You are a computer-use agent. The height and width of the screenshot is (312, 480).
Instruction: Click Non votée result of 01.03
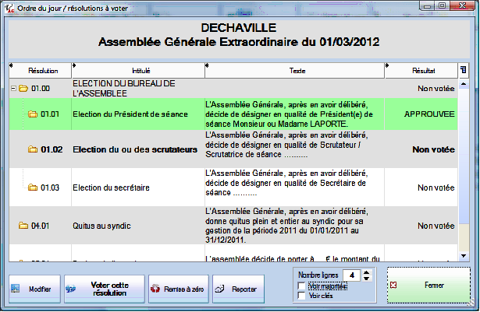(x=436, y=188)
